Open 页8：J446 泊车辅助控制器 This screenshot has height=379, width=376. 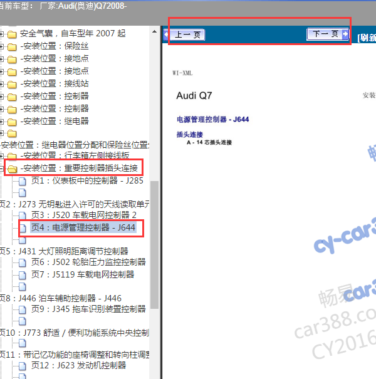coord(61,298)
